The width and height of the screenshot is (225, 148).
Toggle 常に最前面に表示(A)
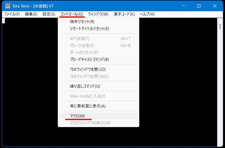(x=98, y=106)
